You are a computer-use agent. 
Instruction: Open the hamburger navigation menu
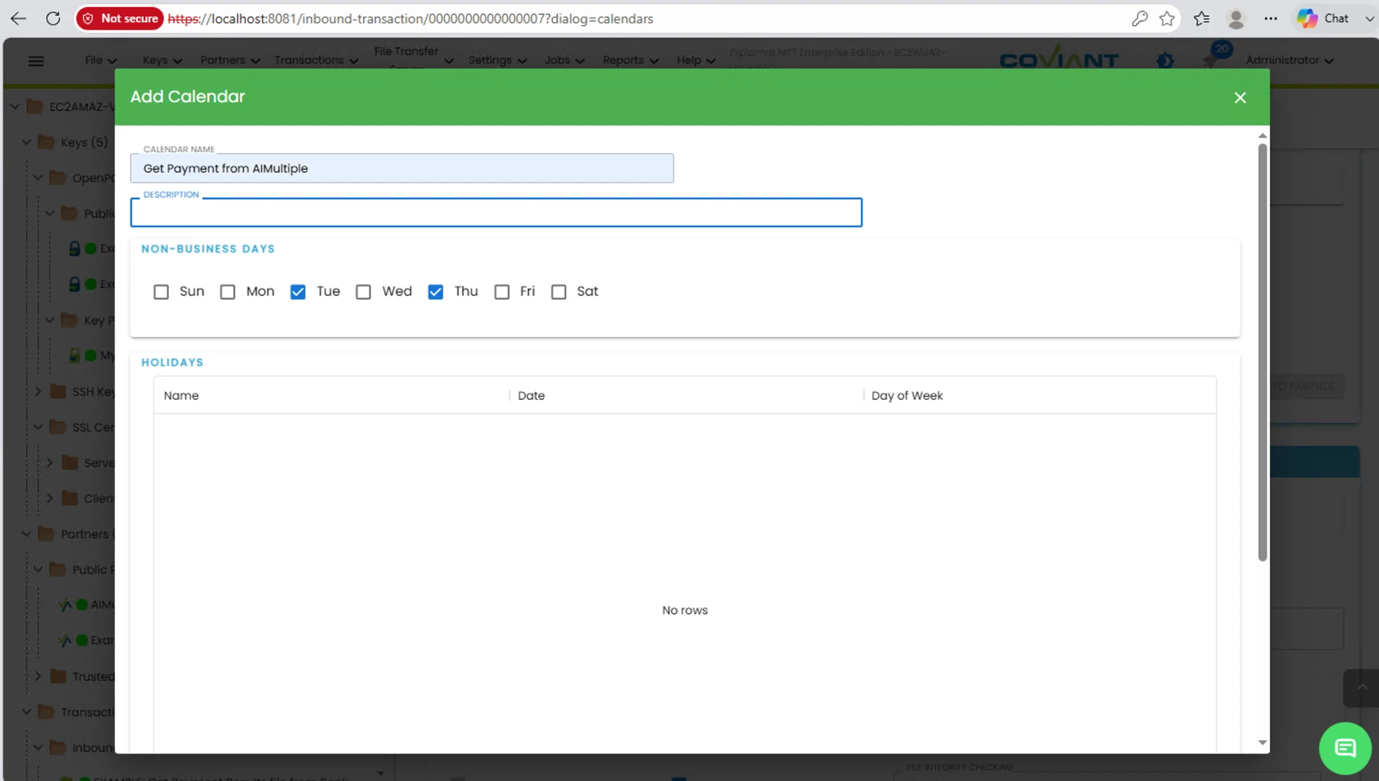tap(36, 61)
